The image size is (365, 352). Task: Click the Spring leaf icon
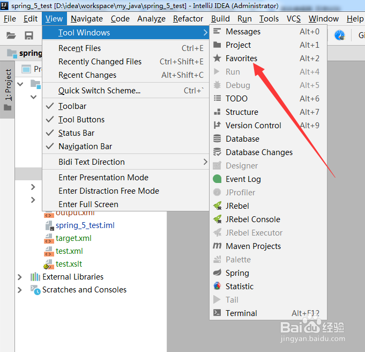(x=217, y=273)
